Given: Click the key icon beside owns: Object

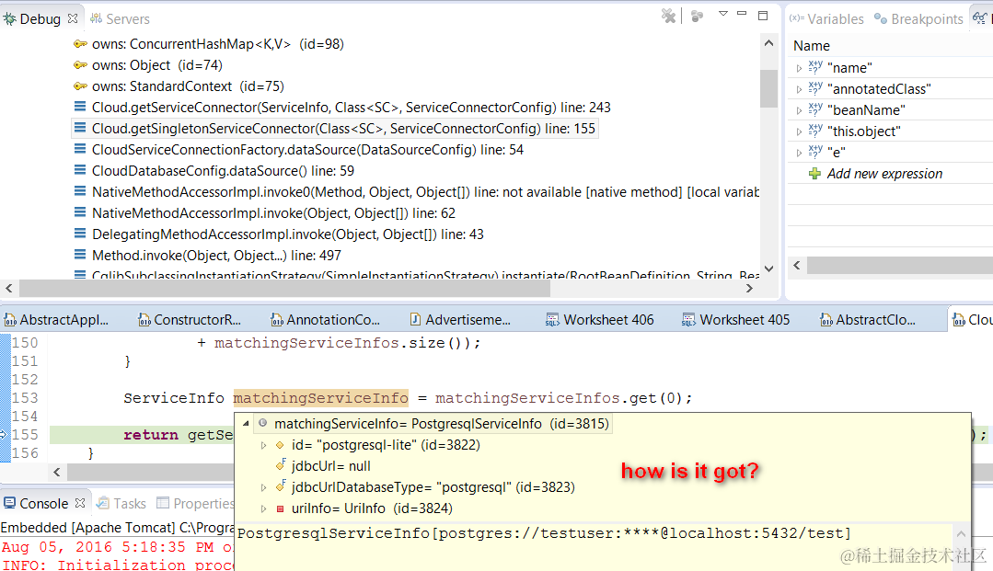Looking at the screenshot, I should (80, 64).
